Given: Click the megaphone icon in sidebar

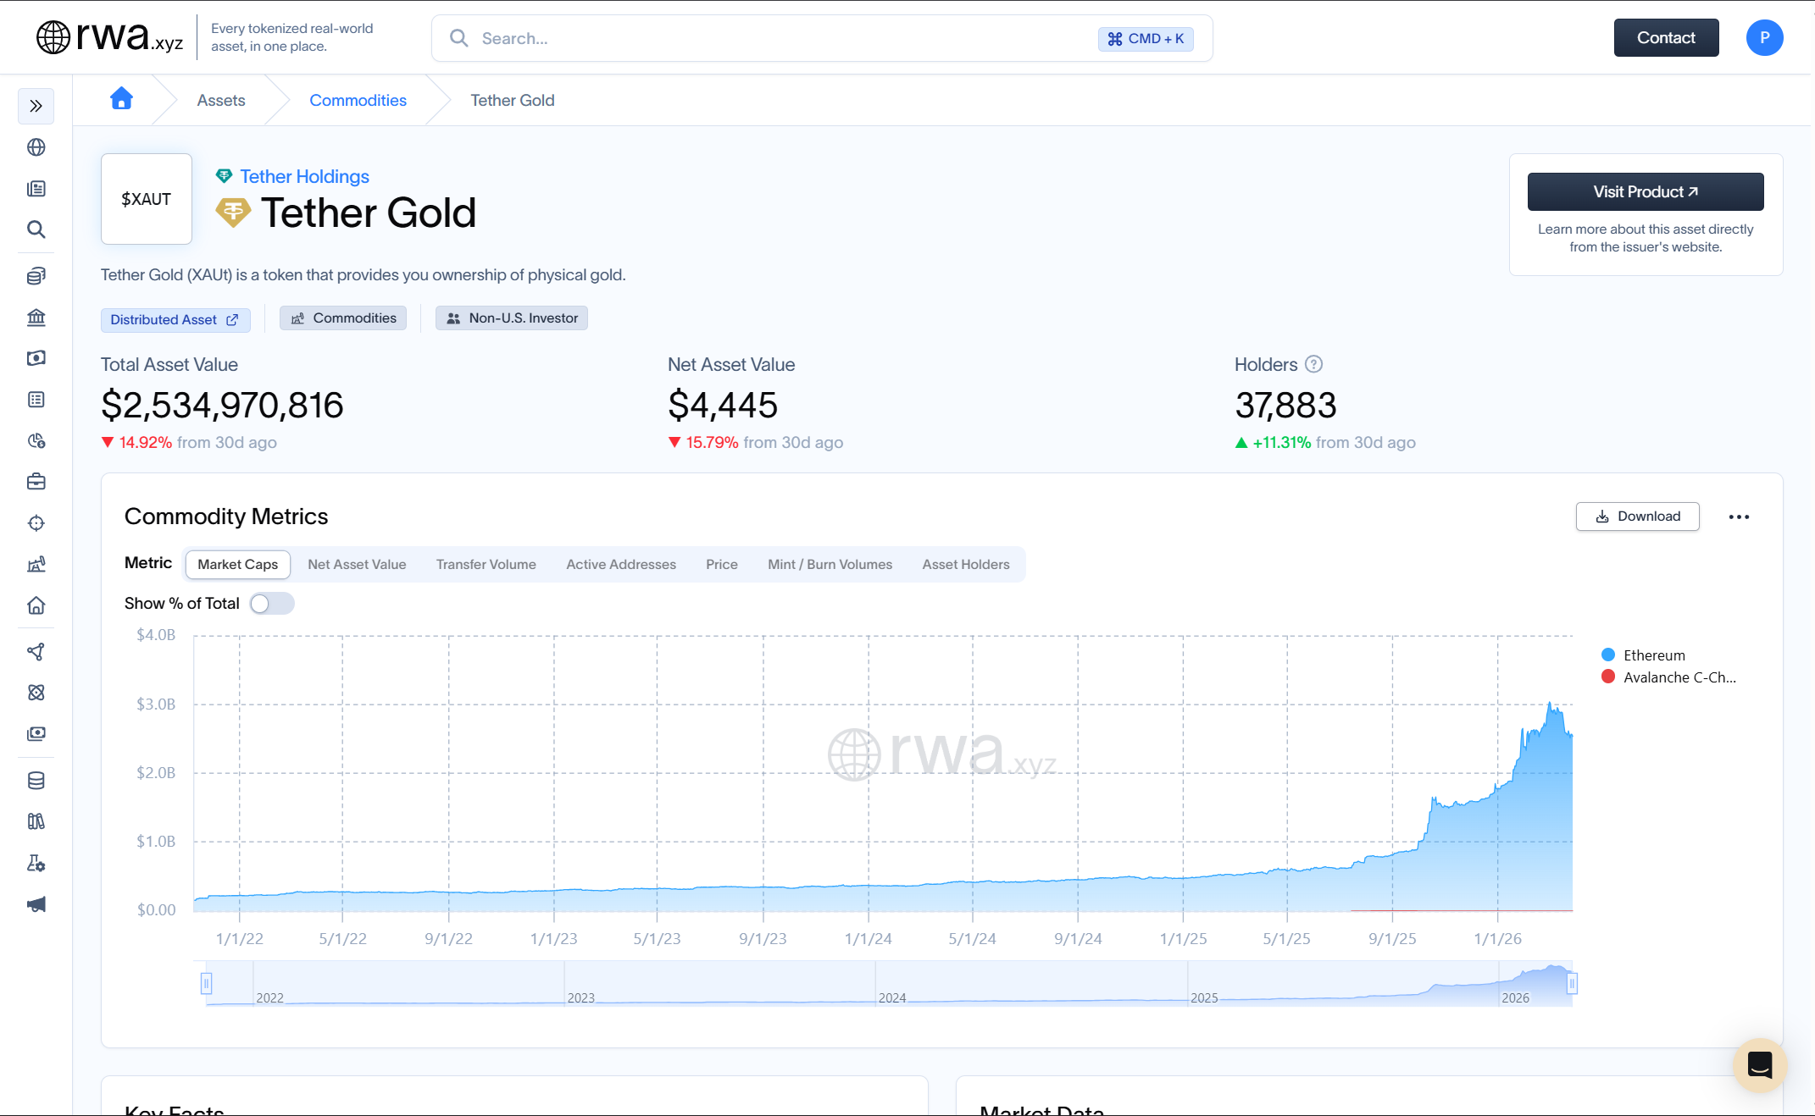Looking at the screenshot, I should pyautogui.click(x=36, y=904).
